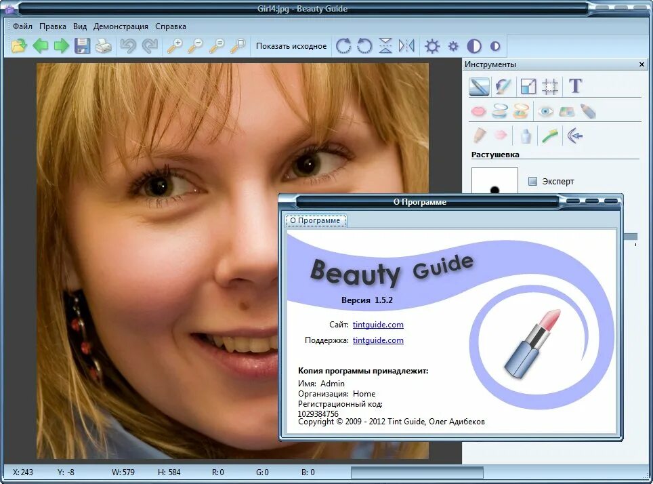Click the app icon in main title bar
Viewport: 653px width, 484px height.
[9, 8]
